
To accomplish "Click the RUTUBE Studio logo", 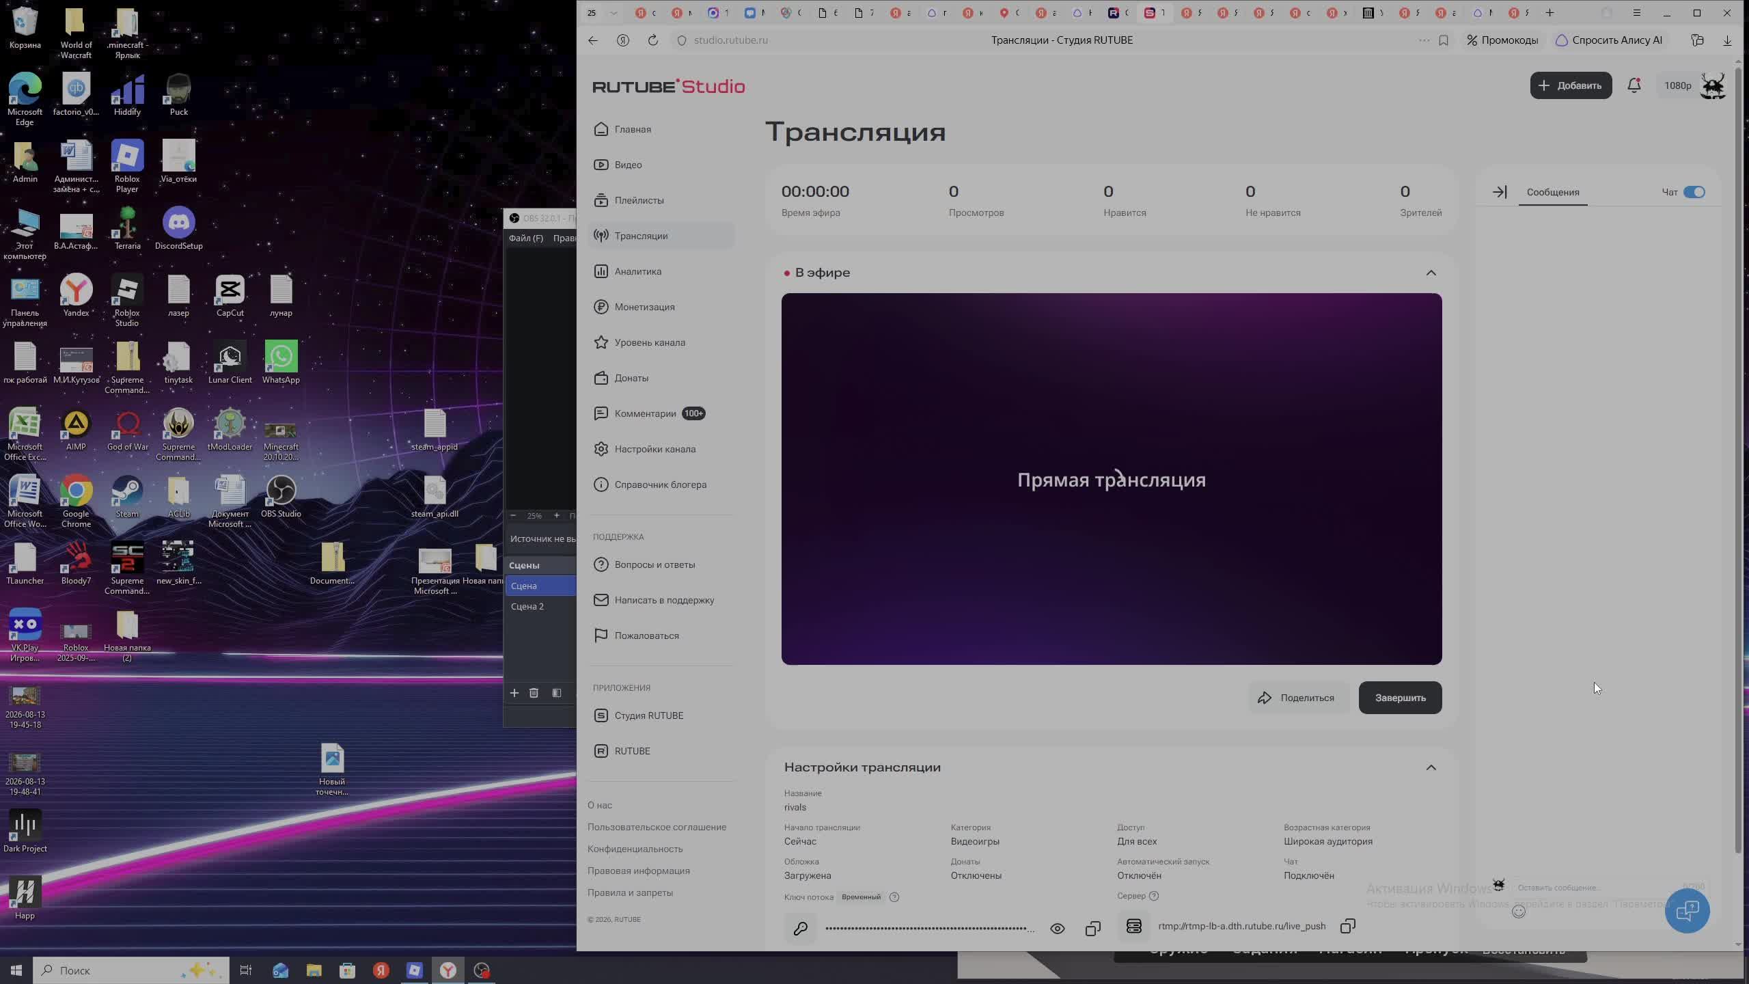I will click(x=669, y=86).
